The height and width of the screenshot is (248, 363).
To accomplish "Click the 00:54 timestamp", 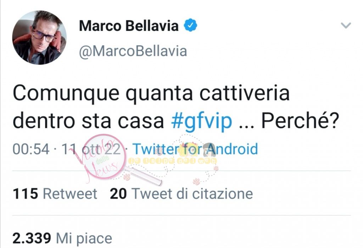I will click(31, 149).
